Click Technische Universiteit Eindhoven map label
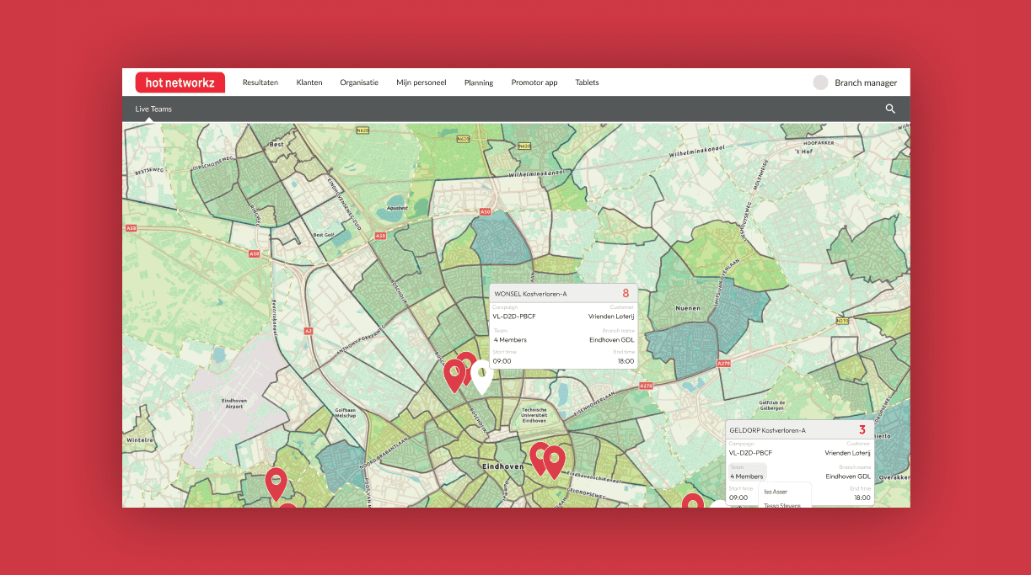 [x=535, y=414]
